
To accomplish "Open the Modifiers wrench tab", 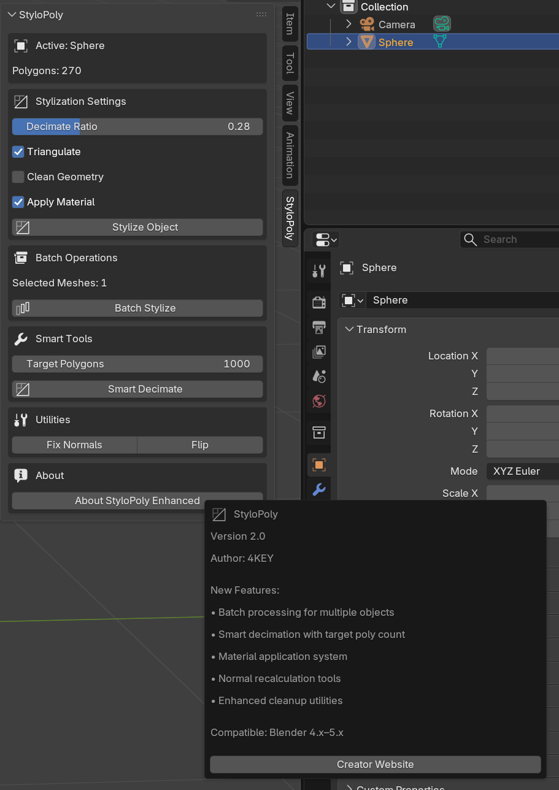I will 318,489.
